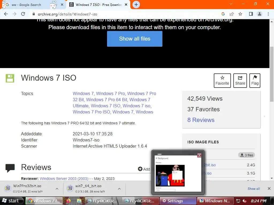Reload the archive.org page
This screenshot has height=205, width=274.
point(23,14)
